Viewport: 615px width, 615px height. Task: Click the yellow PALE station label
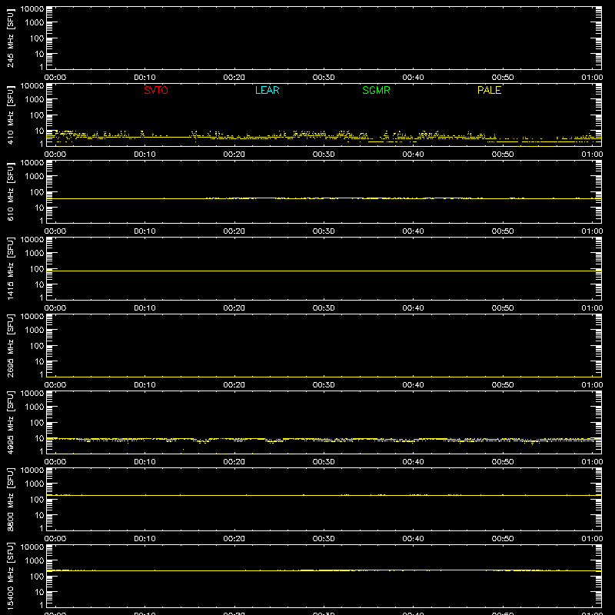point(489,90)
